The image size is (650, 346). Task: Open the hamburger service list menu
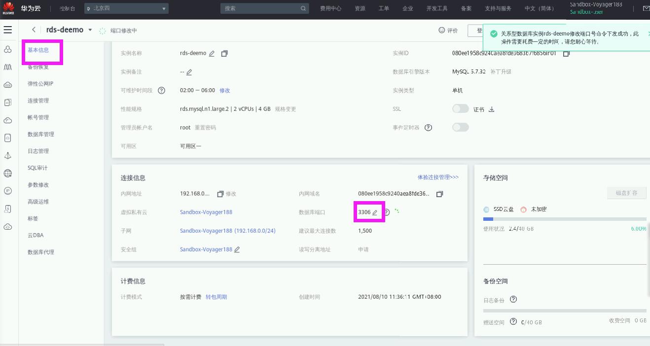pos(7,30)
